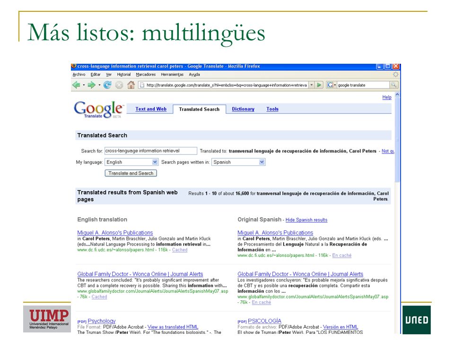Viewport: 454px width, 340px height.
Task: Reload the page with refresh icon
Action: click(x=107, y=85)
